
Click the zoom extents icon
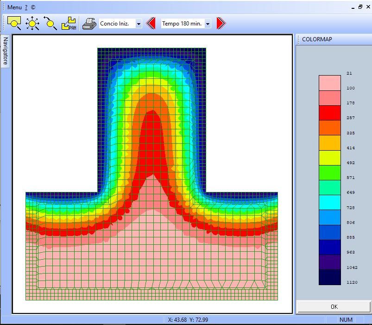[x=32, y=23]
